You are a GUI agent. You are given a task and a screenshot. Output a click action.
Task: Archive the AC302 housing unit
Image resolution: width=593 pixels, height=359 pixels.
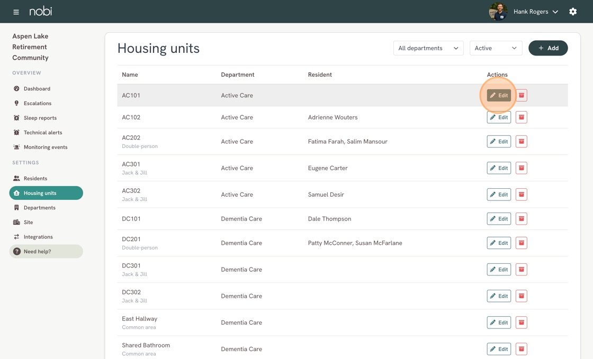[521, 195]
